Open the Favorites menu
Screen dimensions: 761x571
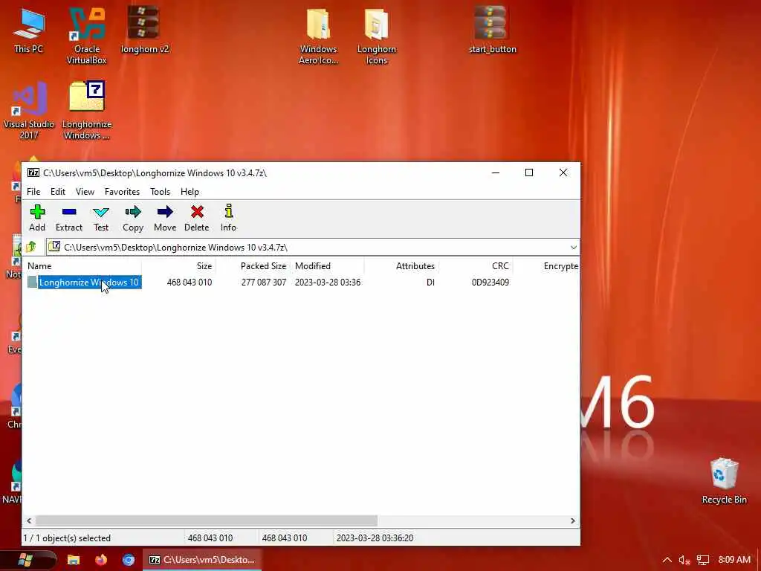click(123, 192)
